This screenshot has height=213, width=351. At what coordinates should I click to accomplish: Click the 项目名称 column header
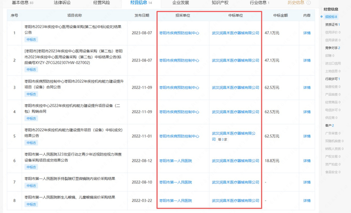coord(75,16)
